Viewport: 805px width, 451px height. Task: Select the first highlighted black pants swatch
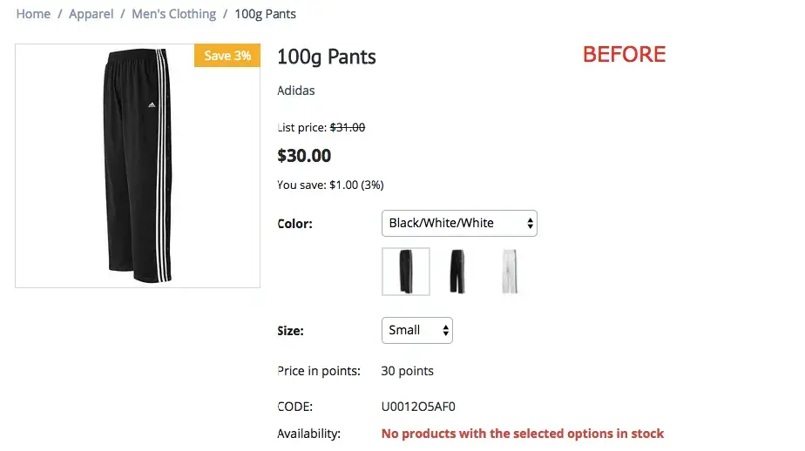[x=406, y=272]
